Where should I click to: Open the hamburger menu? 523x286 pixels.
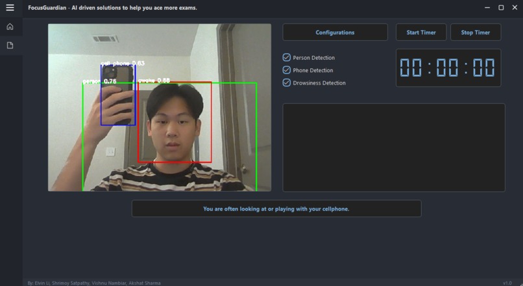pos(10,7)
